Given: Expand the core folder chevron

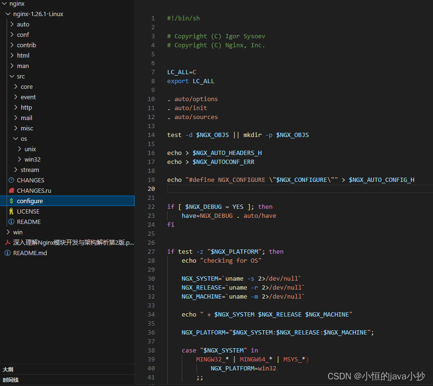Looking at the screenshot, I should coord(16,86).
